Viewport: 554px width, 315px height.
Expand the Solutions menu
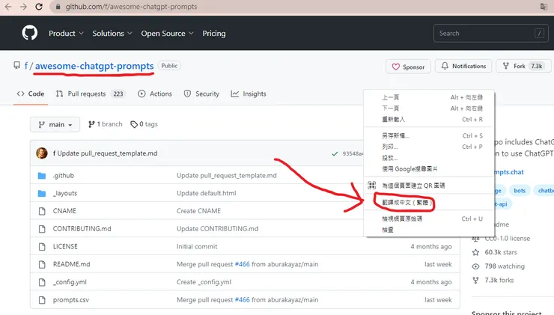point(112,33)
